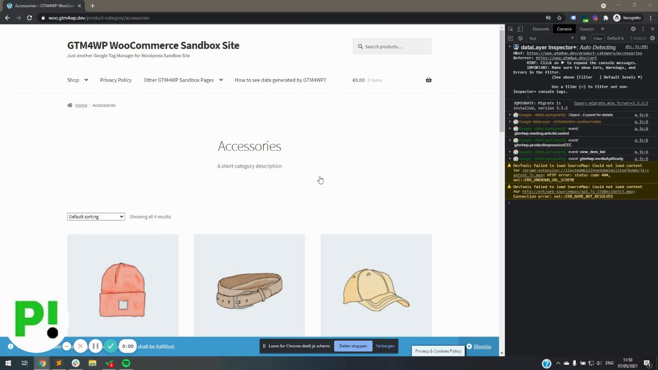Open the Incognito profile indicator

click(627, 17)
